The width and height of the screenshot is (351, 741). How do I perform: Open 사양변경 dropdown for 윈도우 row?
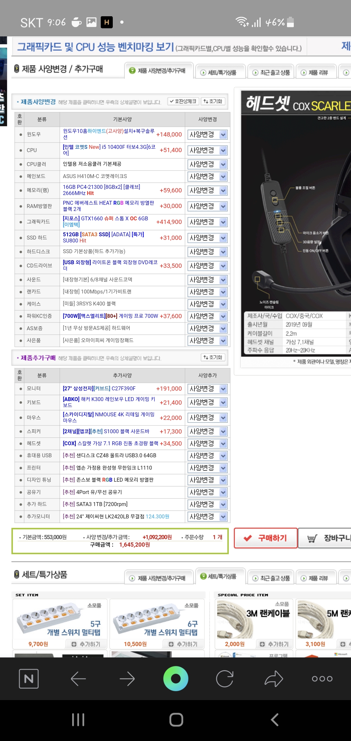pyautogui.click(x=207, y=135)
